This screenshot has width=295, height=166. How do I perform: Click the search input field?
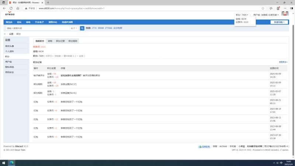pyautogui.click(x=37, y=28)
